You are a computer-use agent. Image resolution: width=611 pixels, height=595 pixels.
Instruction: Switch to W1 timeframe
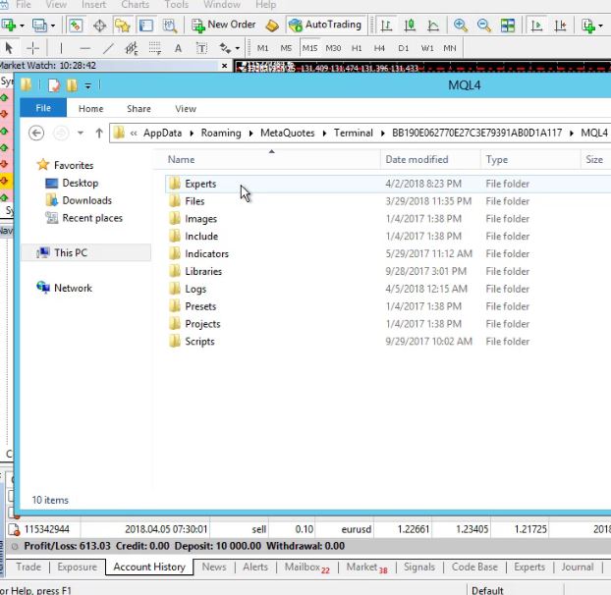[x=427, y=48]
